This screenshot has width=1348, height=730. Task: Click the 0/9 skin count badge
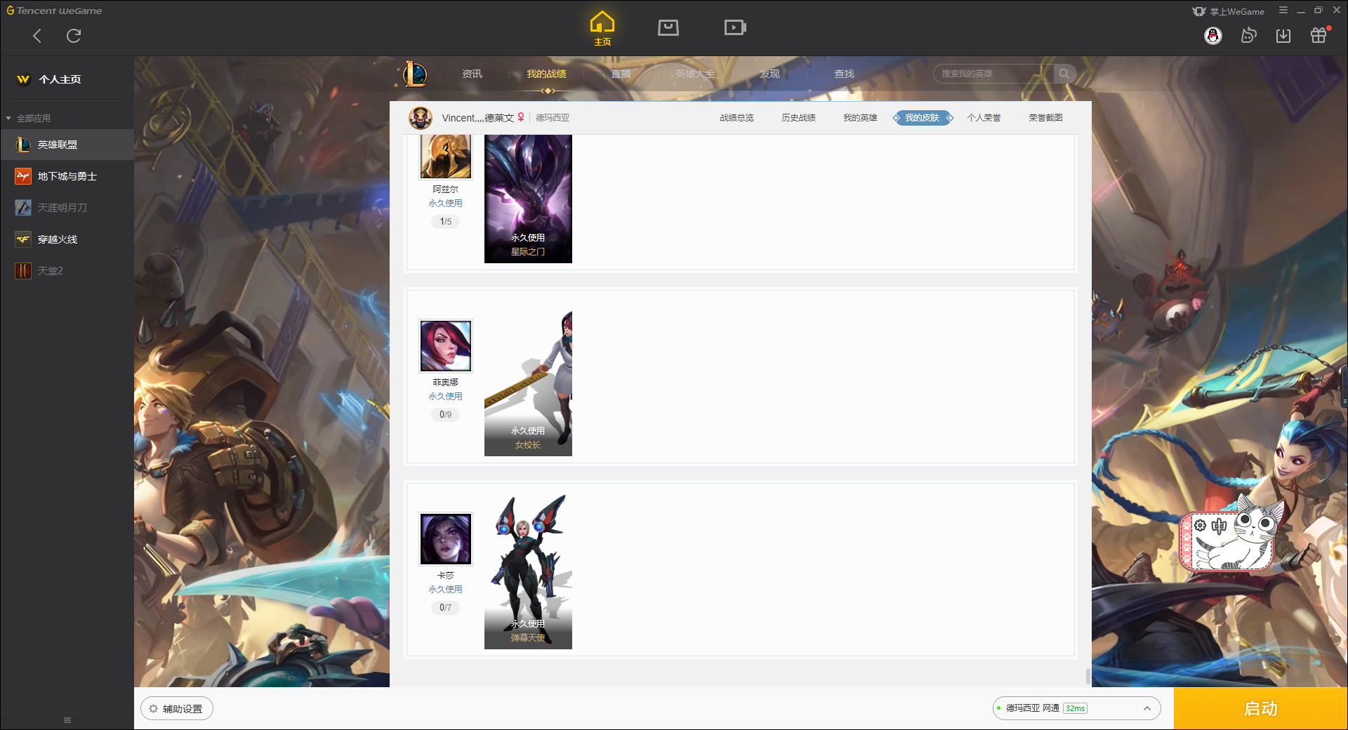446,415
